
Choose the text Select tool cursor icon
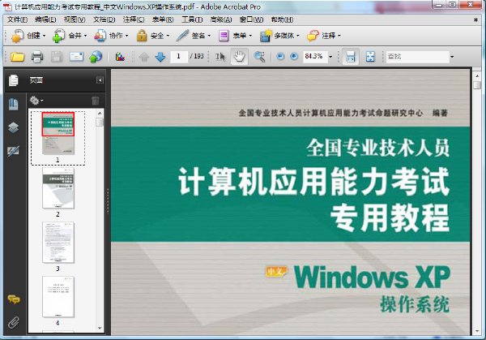point(220,57)
